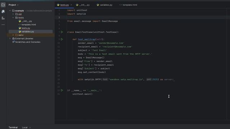Viewport: 230px width, 129px height.
Task: Click the Scratches and Consoles icon
Action: [x=14, y=42]
